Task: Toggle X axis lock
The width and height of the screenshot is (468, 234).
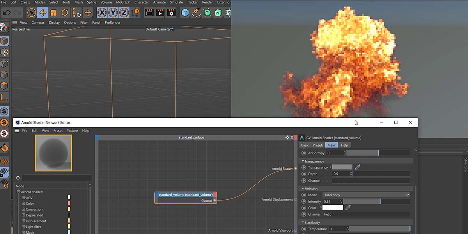Action: (102, 13)
